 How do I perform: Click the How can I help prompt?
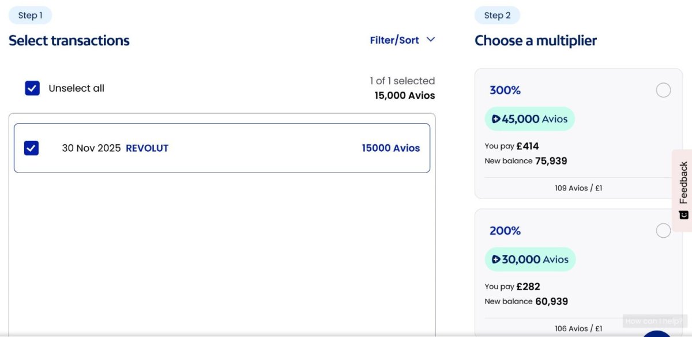tap(655, 321)
